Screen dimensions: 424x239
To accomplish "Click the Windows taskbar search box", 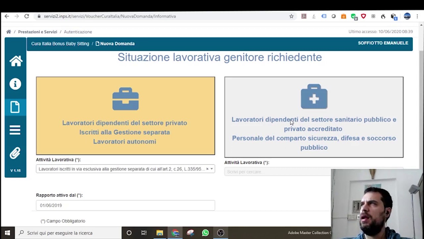I will coord(68,233).
